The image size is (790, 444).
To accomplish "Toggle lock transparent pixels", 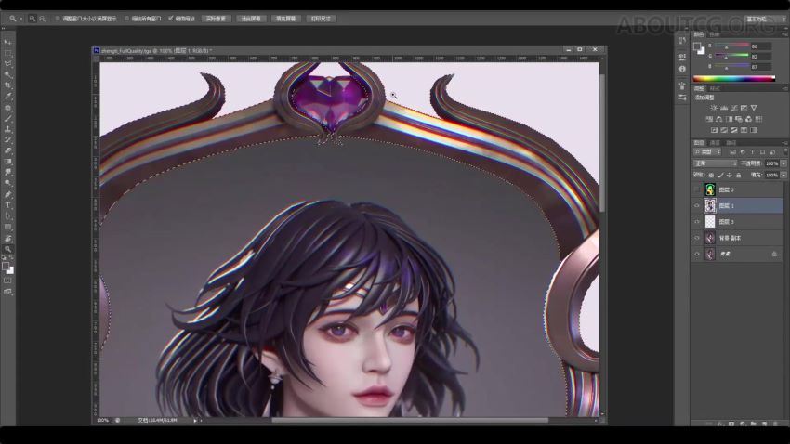I will coord(711,176).
